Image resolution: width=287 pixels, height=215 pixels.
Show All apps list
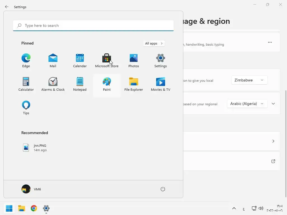click(x=154, y=43)
